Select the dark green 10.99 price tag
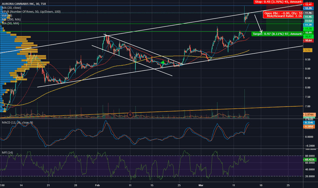318x188 pixels. coord(308,33)
